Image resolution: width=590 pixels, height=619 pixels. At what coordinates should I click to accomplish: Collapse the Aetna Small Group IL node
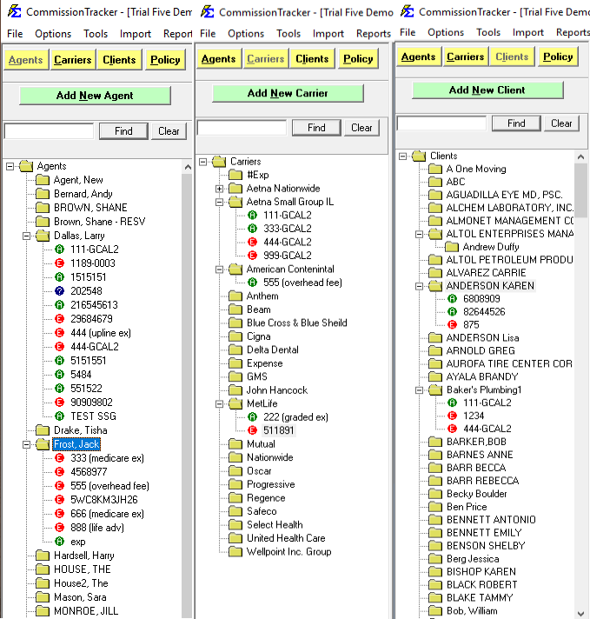point(220,202)
